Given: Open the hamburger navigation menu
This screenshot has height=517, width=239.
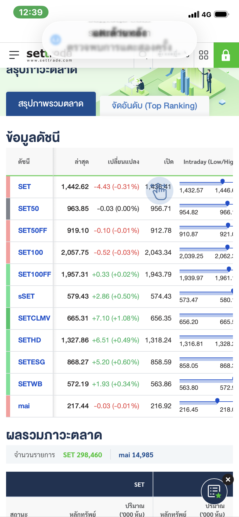Looking at the screenshot, I should click(x=14, y=55).
